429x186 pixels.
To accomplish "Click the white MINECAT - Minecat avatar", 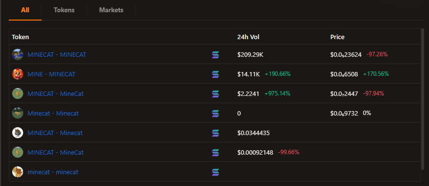I will point(18,133).
